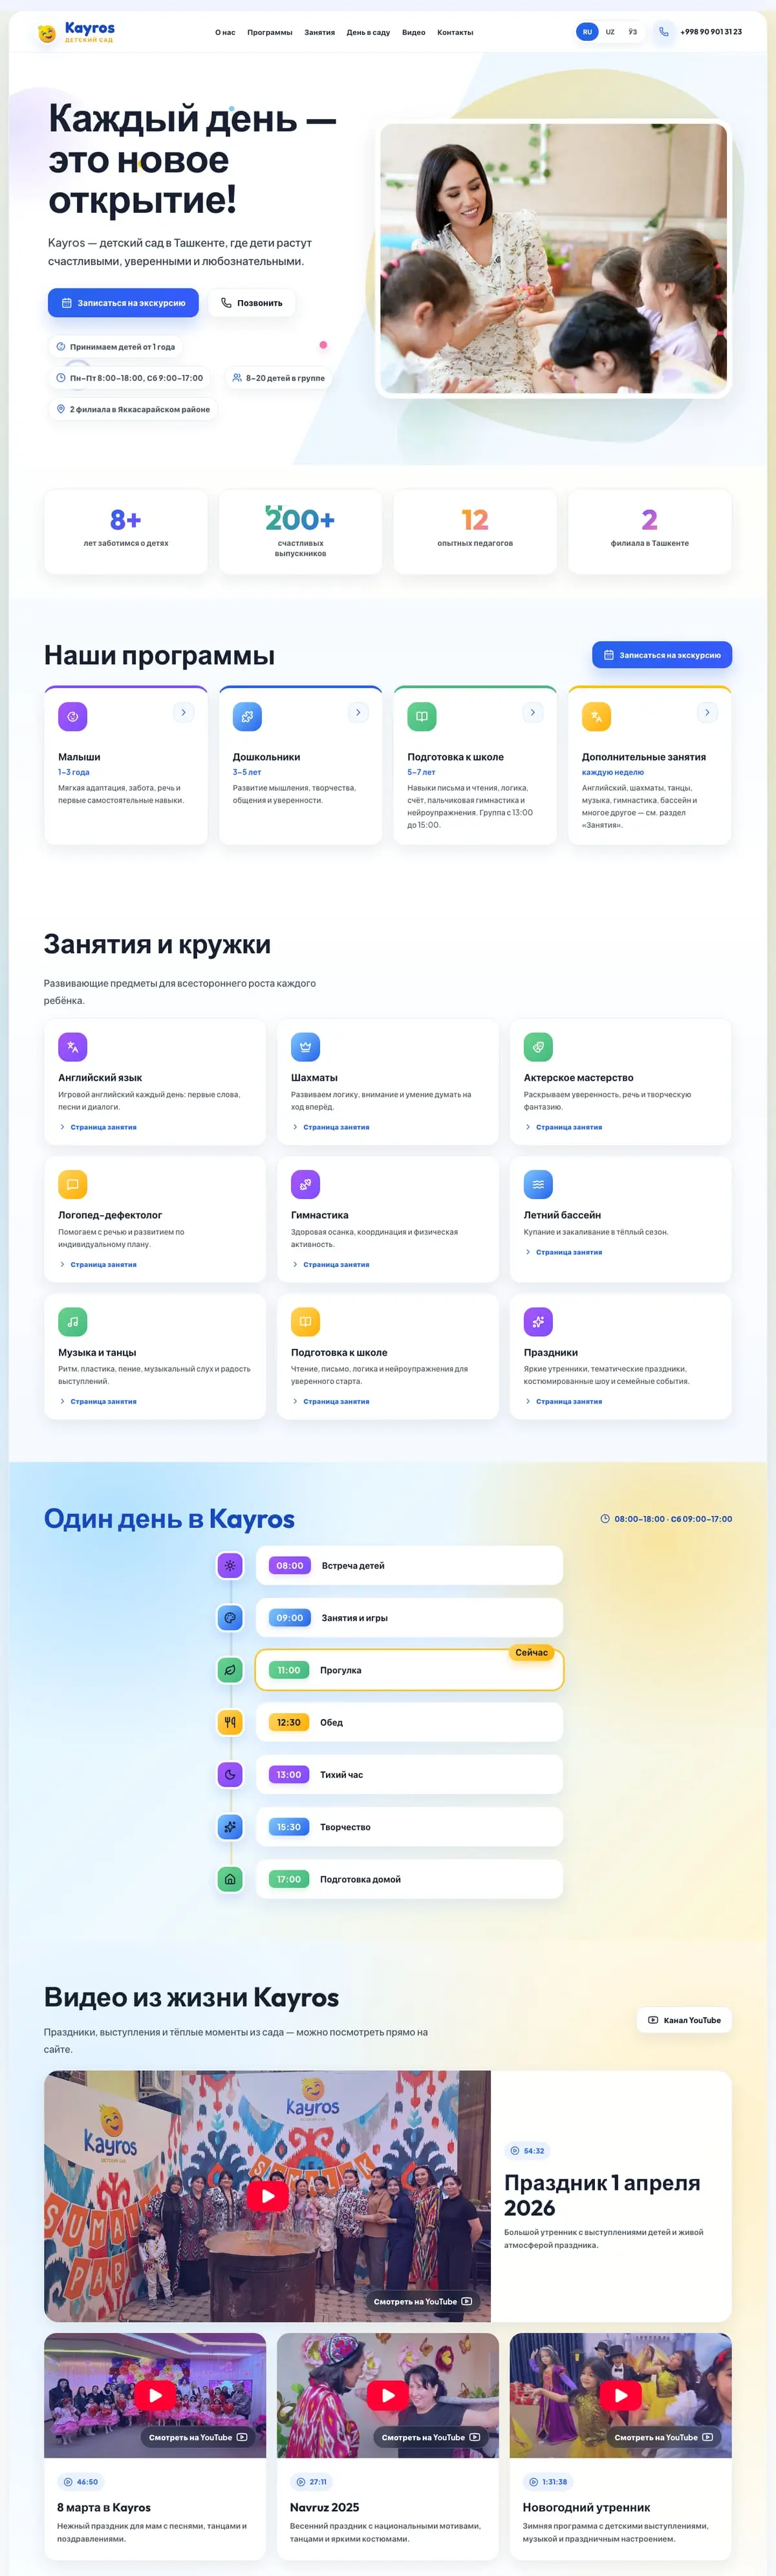Image resolution: width=776 pixels, height=2576 pixels.
Task: Play the Новогодний утренник video
Action: 621,2394
